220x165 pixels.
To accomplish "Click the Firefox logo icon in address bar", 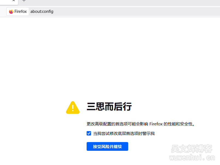I will pyautogui.click(x=11, y=11).
